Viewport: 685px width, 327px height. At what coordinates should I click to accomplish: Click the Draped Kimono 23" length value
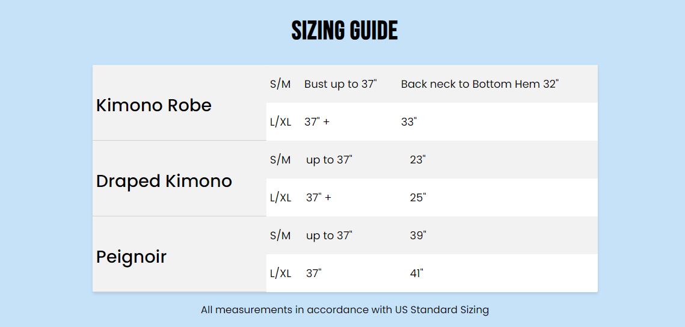point(417,160)
